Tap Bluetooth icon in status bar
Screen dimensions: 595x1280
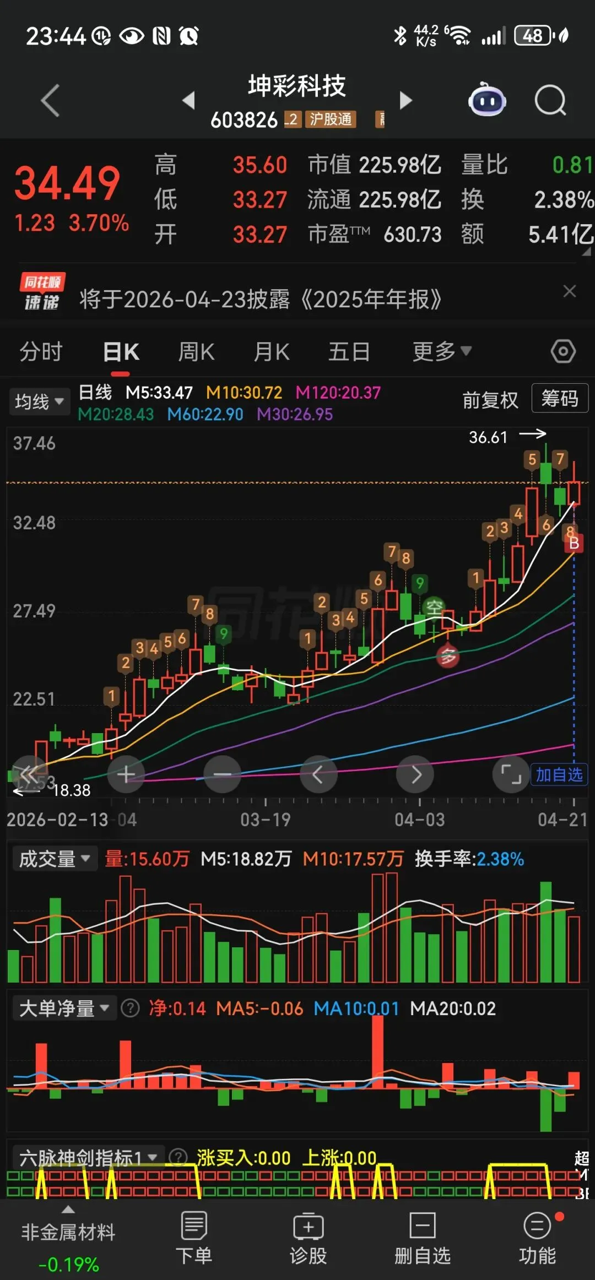coord(399,36)
